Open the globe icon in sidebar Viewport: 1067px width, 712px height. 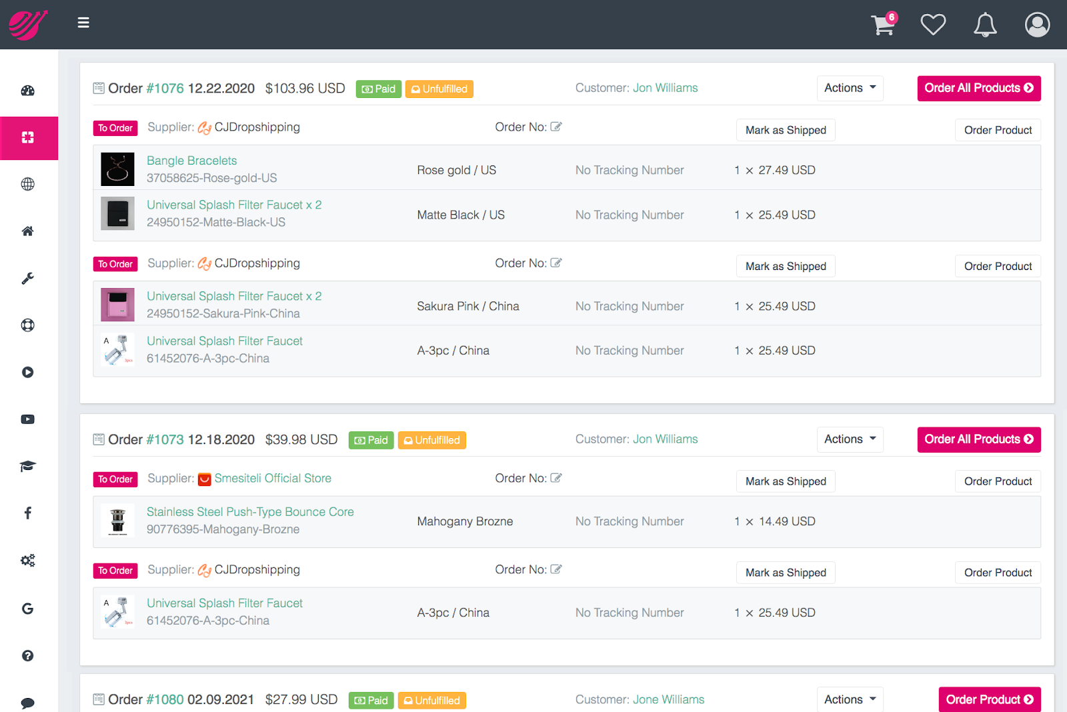click(x=27, y=184)
